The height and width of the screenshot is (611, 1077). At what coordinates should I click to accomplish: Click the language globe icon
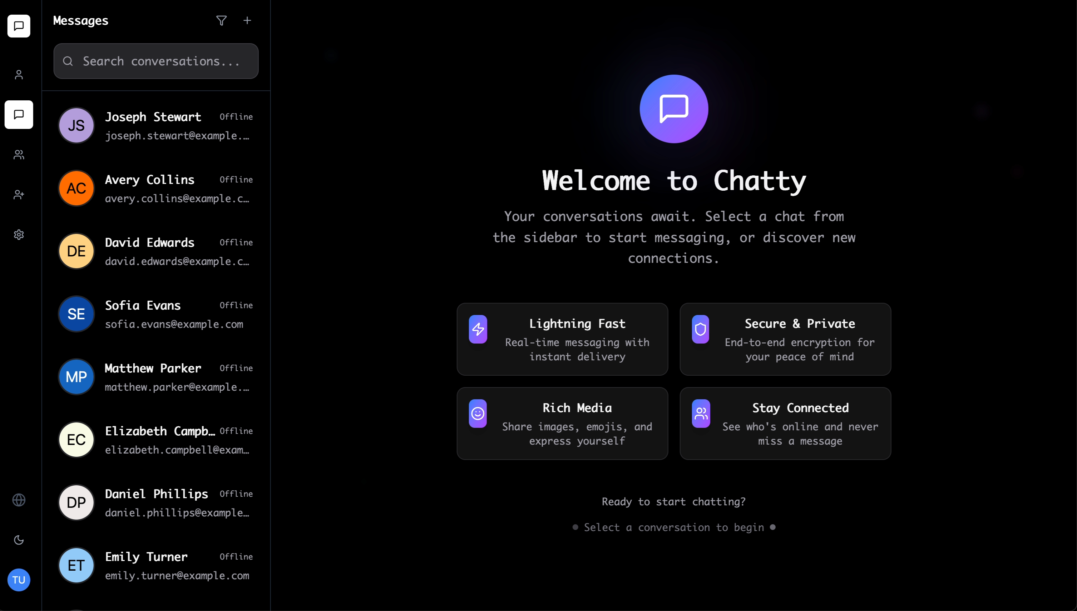tap(19, 500)
